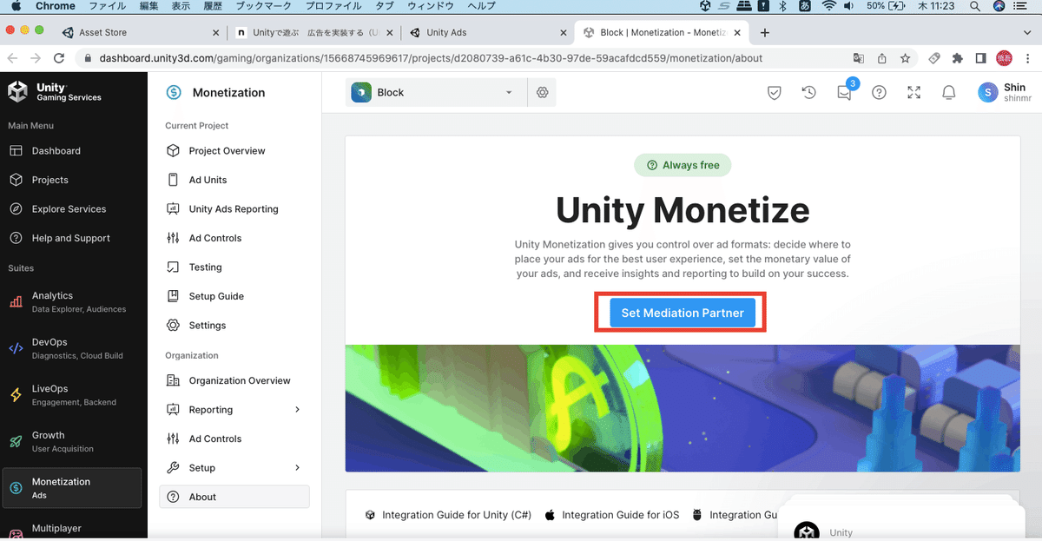Image resolution: width=1042 pixels, height=541 pixels.
Task: Open the Block project selector dropdown
Action: (x=434, y=92)
